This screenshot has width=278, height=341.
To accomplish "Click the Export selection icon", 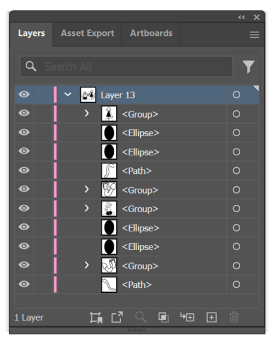I will (117, 317).
